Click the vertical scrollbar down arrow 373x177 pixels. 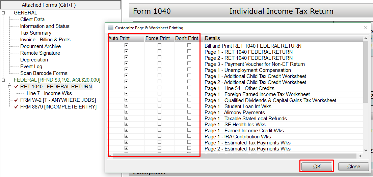pos(366,150)
